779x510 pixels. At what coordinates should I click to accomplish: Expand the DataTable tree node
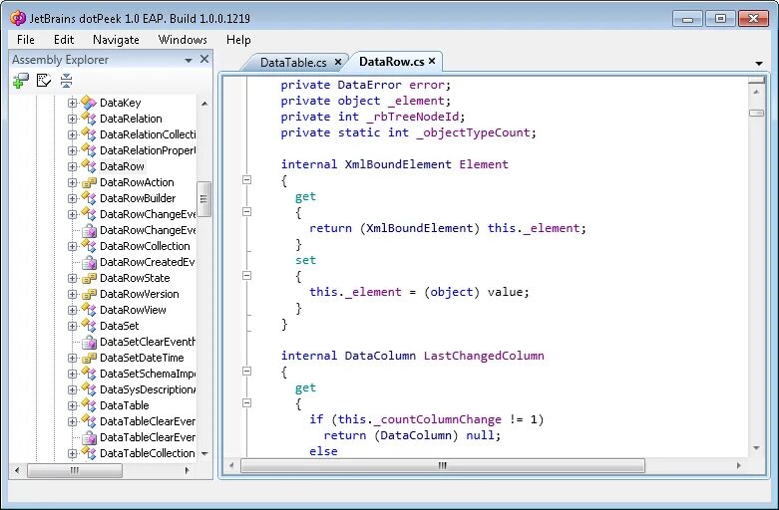[x=73, y=405]
